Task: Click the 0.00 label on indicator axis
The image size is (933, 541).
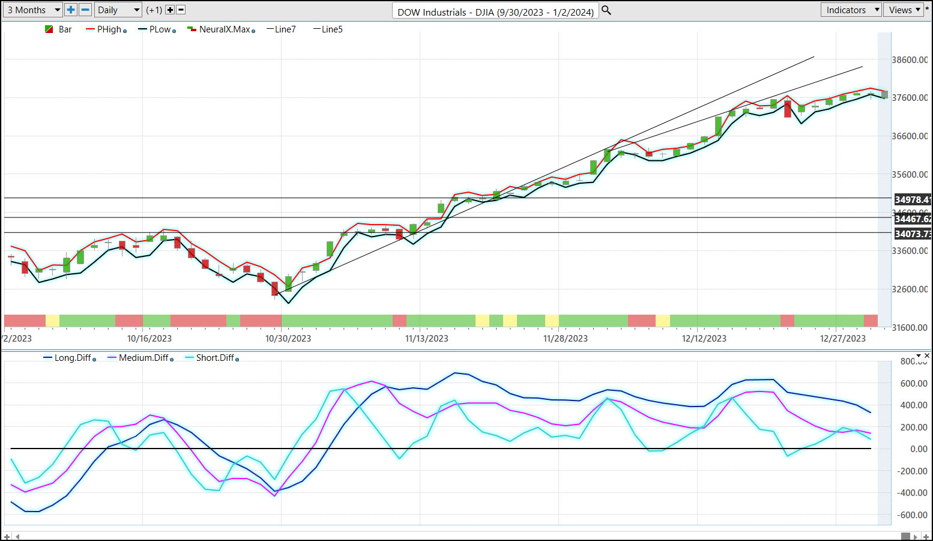Action: 919,449
